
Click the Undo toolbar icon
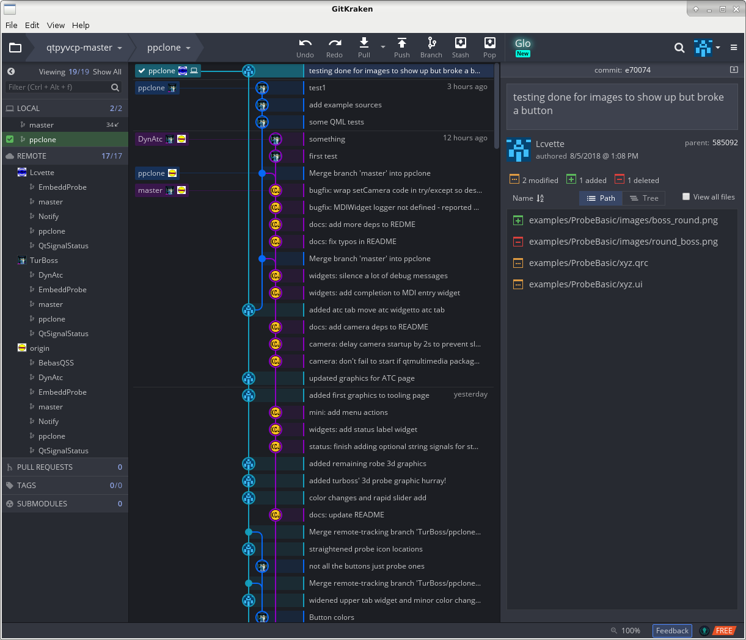[x=305, y=43]
